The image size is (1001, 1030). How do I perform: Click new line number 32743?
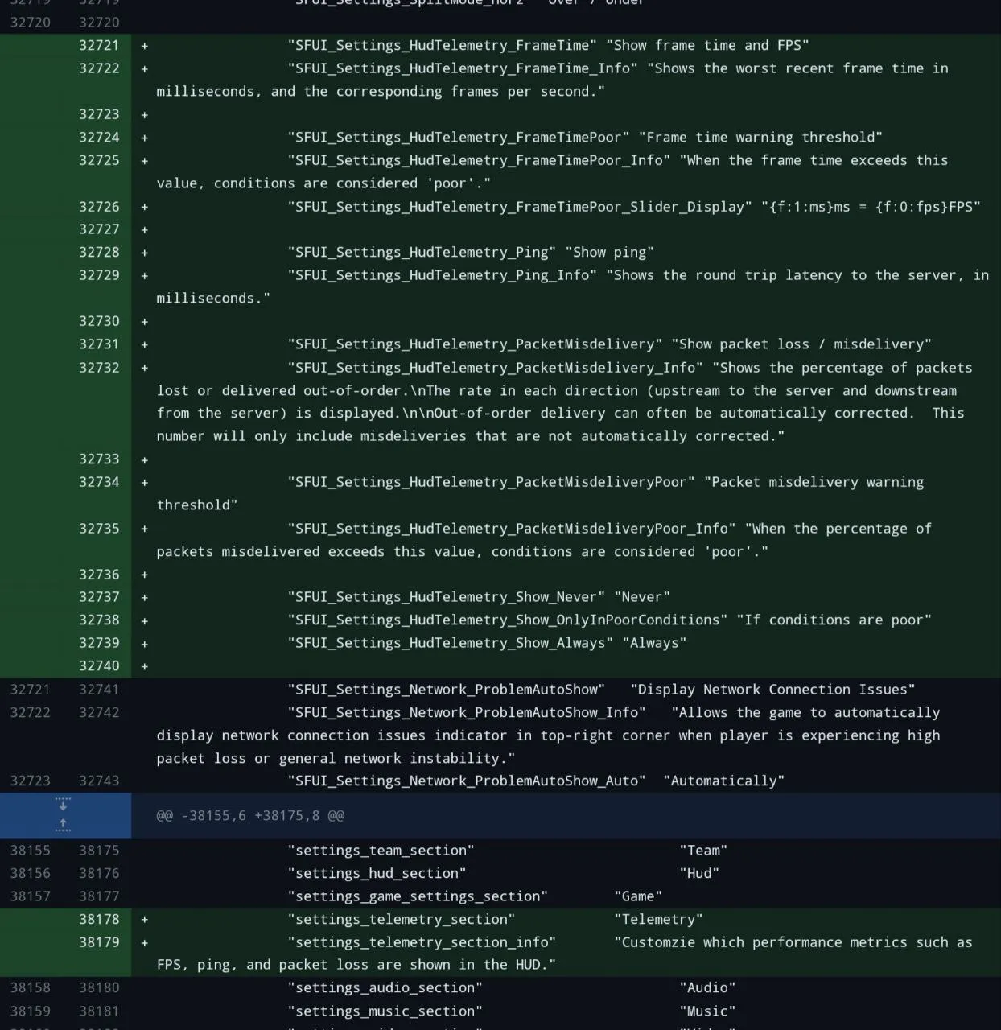[99, 781]
